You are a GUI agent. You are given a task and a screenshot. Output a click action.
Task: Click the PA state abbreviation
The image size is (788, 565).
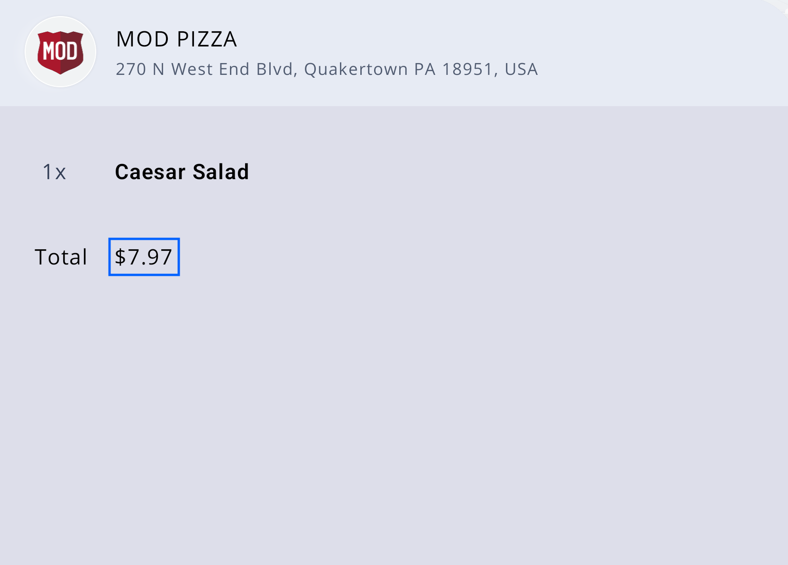(425, 69)
